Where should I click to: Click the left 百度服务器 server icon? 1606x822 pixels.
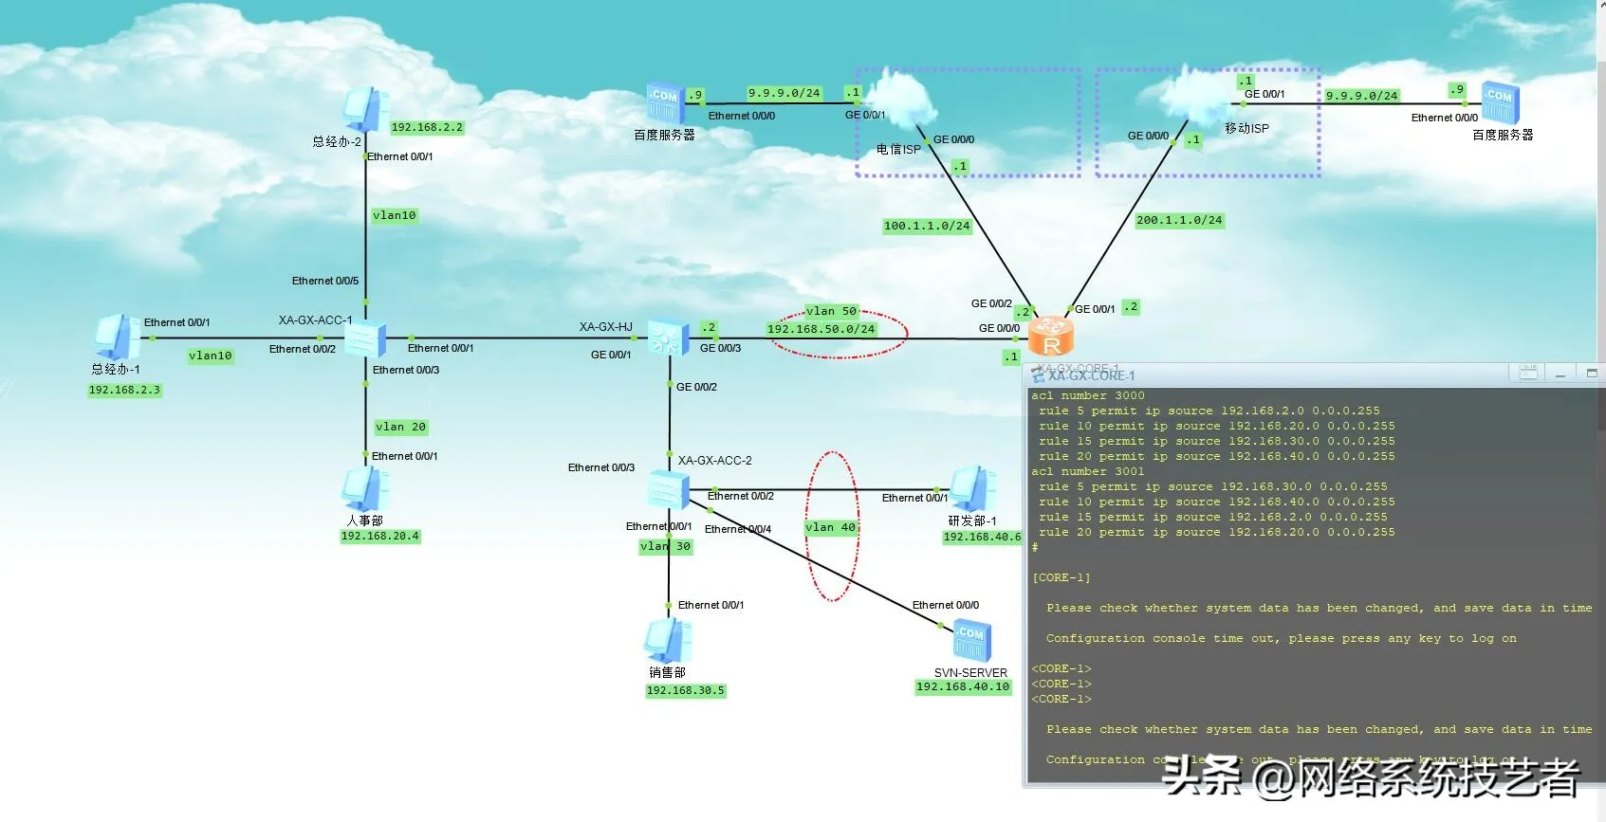[x=666, y=104]
